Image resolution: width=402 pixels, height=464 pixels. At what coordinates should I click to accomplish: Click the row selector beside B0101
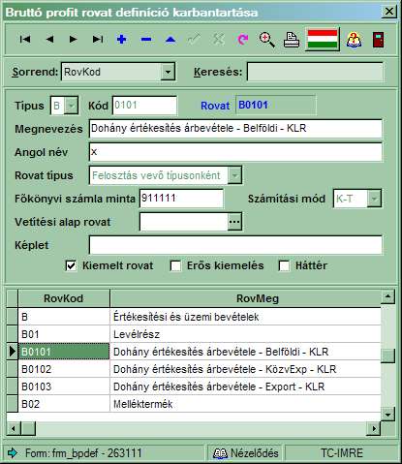click(13, 352)
